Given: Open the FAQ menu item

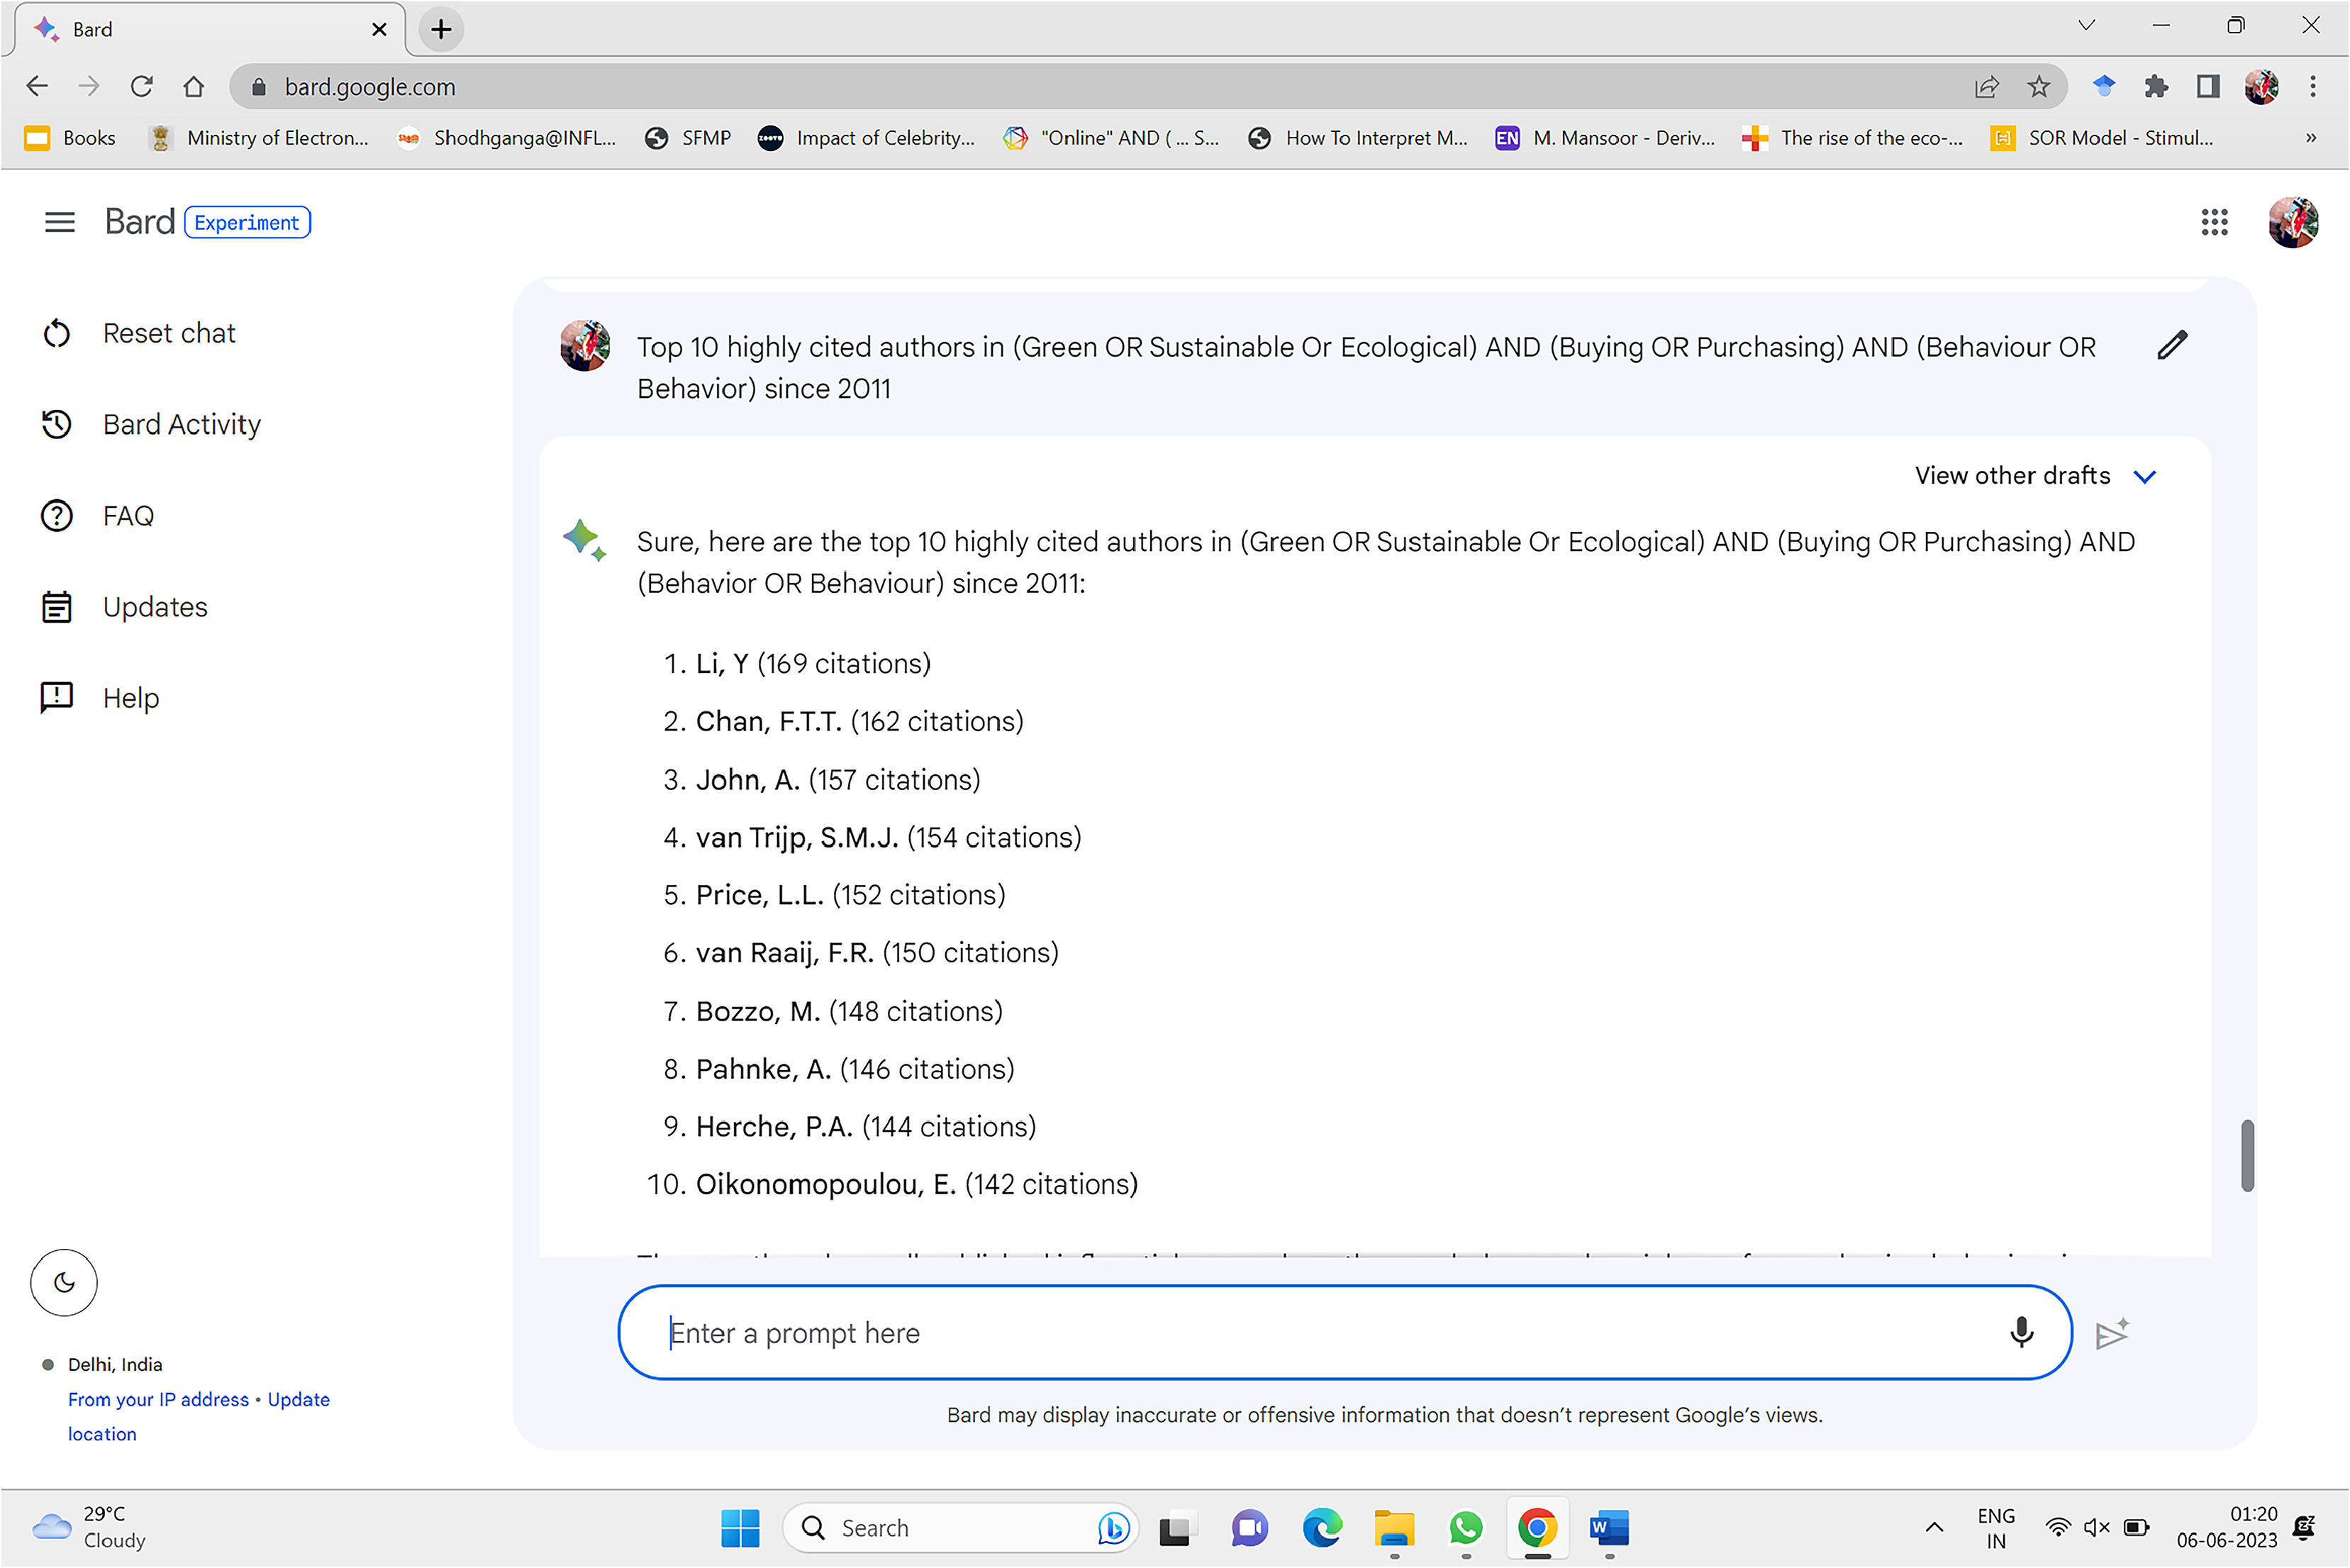Looking at the screenshot, I should click(x=128, y=516).
